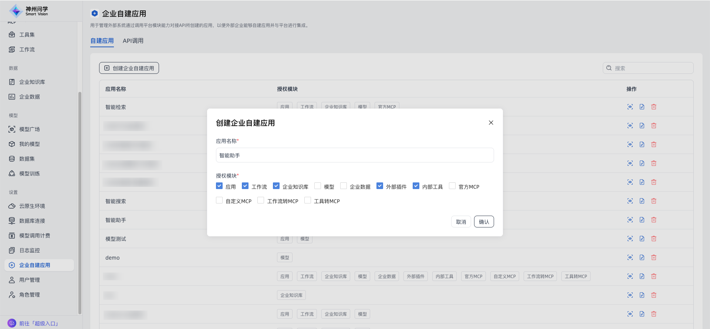The image size is (710, 329).
Task: Uncheck the 外部插件 checkbox
Action: tap(380, 186)
